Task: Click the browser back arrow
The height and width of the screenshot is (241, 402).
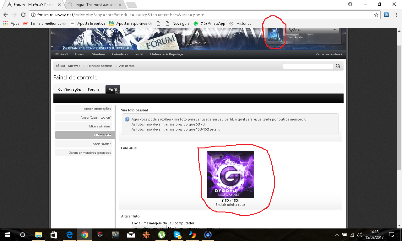Action: point(6,15)
